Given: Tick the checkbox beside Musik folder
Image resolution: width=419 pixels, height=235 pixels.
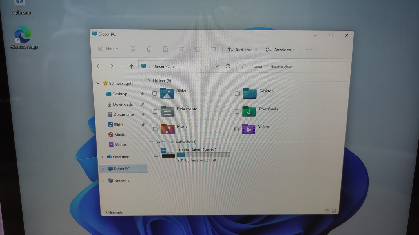Looking at the screenshot, I should click(x=155, y=129).
